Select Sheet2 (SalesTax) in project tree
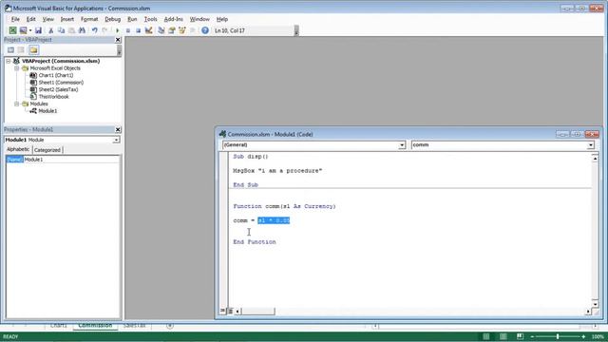This screenshot has width=608, height=342. (x=58, y=89)
